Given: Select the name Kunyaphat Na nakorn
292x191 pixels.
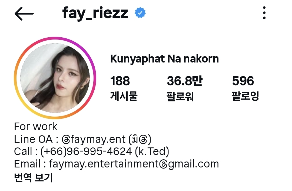Looking at the screenshot, I should pyautogui.click(x=164, y=59).
